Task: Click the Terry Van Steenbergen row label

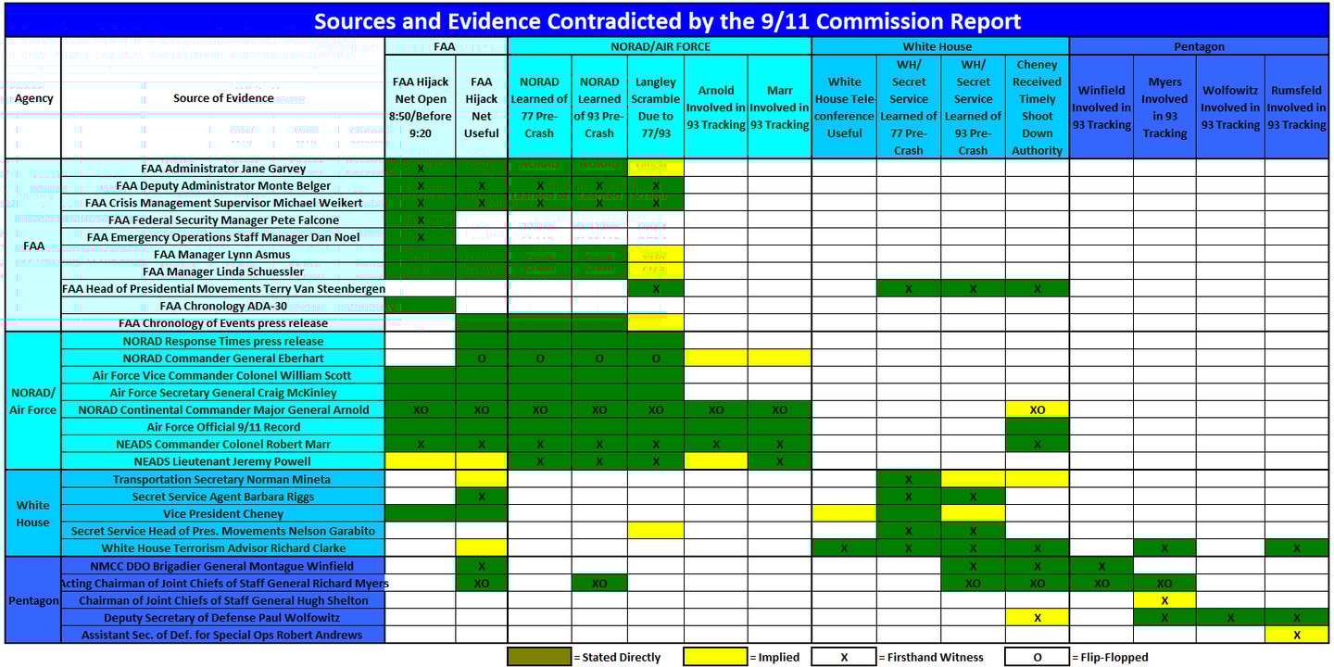Action: (x=223, y=289)
